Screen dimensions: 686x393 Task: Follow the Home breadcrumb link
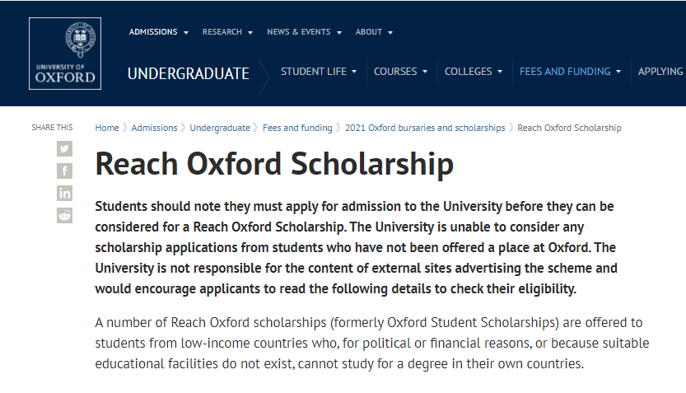pos(107,128)
